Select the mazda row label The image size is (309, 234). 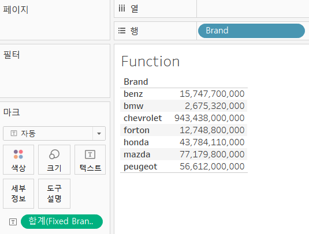coord(137,154)
